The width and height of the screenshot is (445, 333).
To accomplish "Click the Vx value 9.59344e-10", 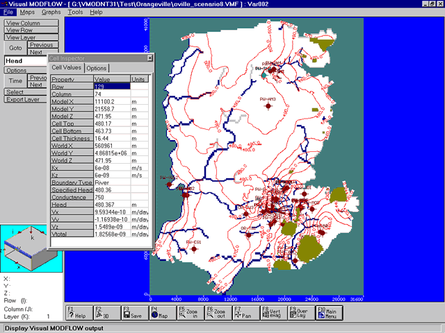I will (x=112, y=212).
